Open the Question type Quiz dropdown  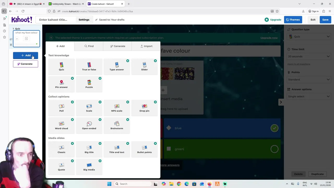pyautogui.click(x=309, y=37)
